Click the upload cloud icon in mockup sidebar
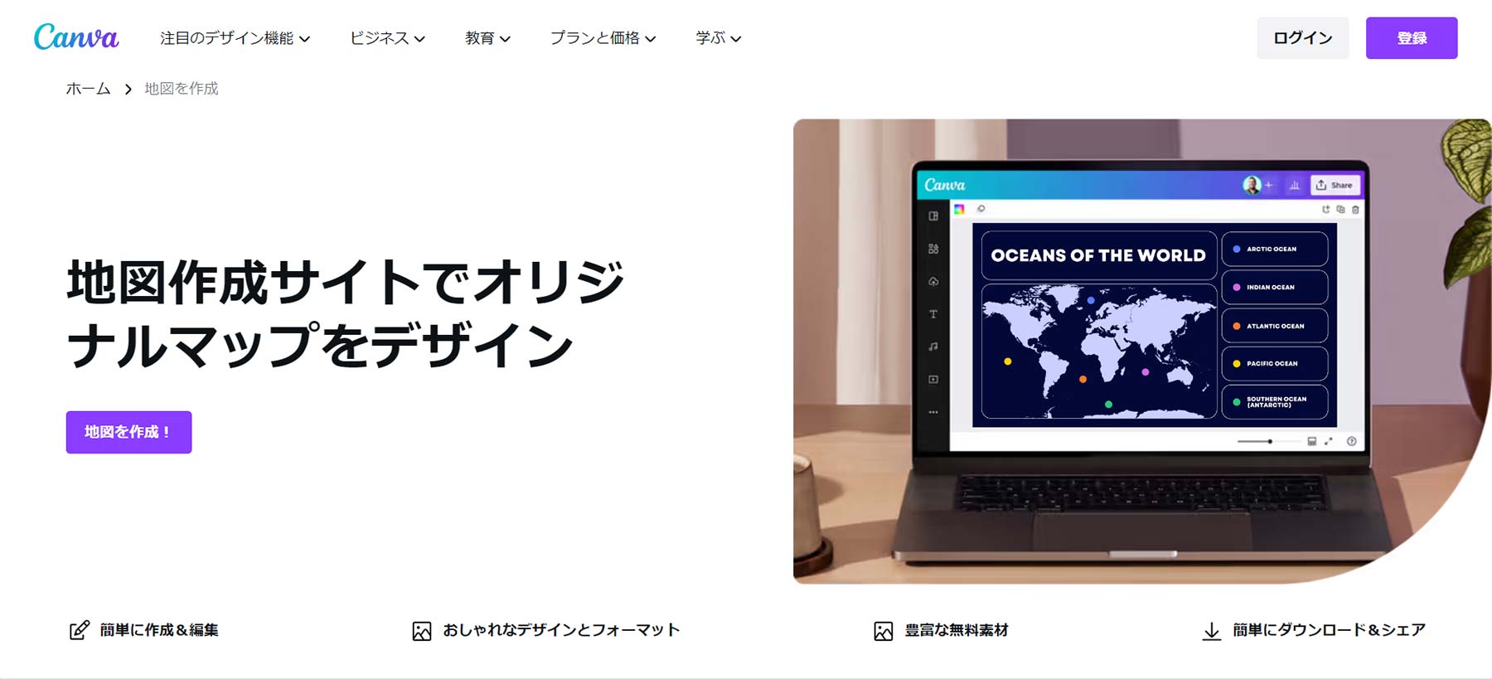 (x=933, y=282)
